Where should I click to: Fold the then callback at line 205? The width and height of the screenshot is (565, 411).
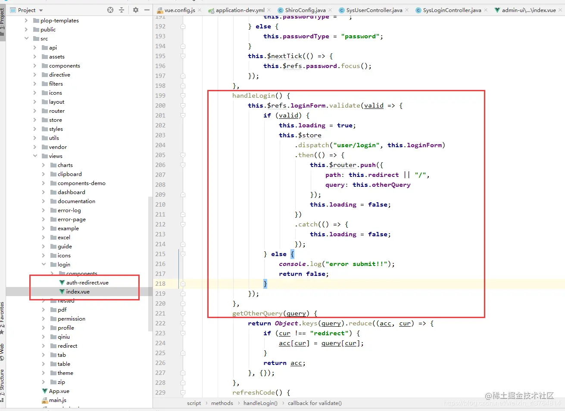183,155
